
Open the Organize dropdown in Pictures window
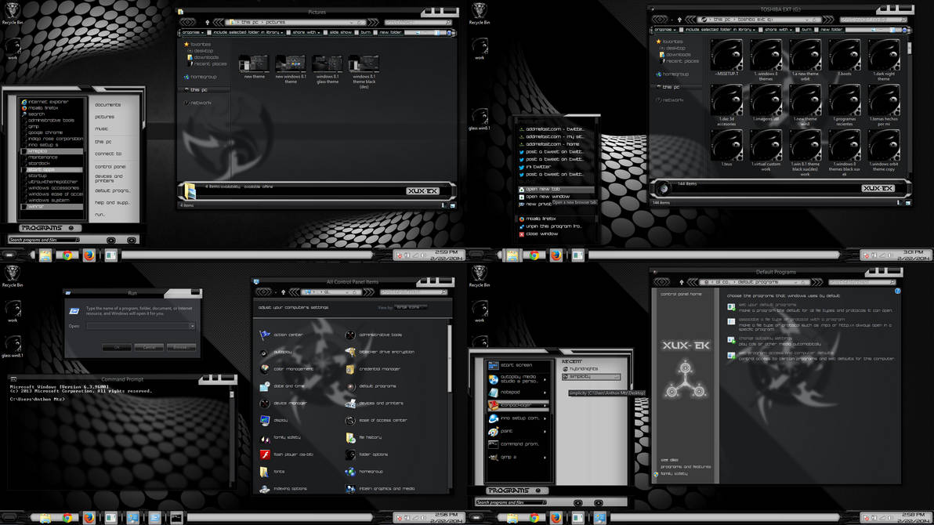pyautogui.click(x=190, y=32)
